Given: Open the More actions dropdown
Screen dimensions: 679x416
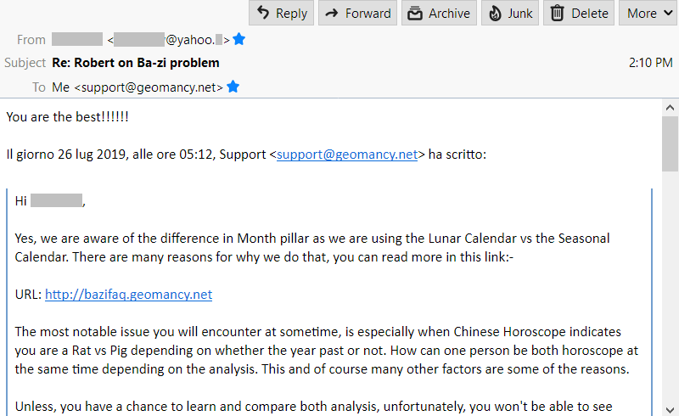Looking at the screenshot, I should coord(648,13).
